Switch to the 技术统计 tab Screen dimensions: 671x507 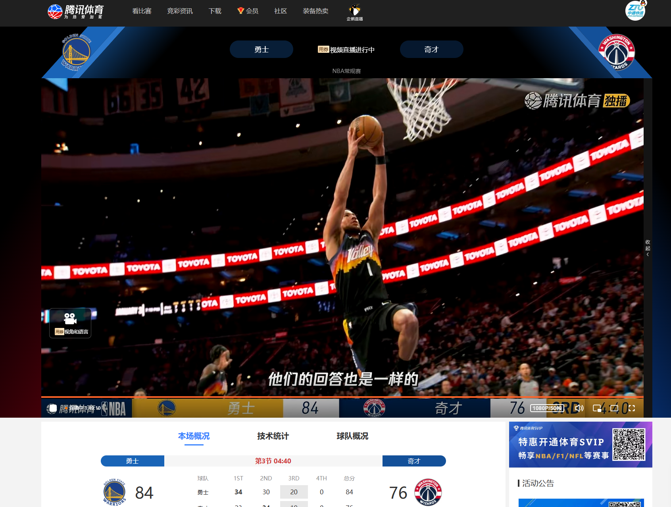[x=273, y=436]
